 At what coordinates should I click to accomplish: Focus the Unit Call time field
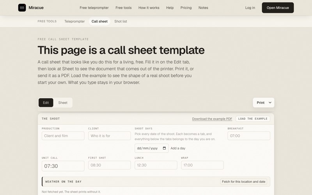tap(63, 166)
